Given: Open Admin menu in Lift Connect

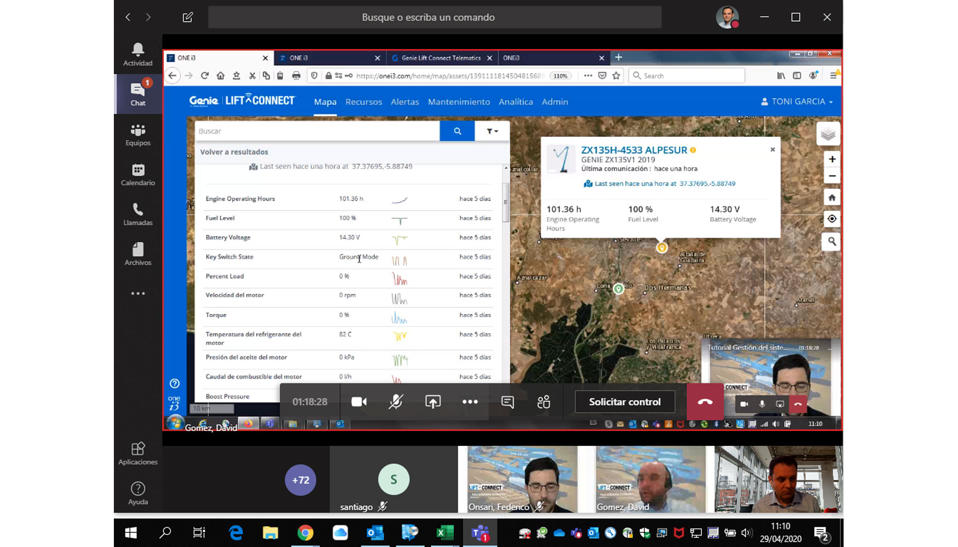Looking at the screenshot, I should [555, 102].
